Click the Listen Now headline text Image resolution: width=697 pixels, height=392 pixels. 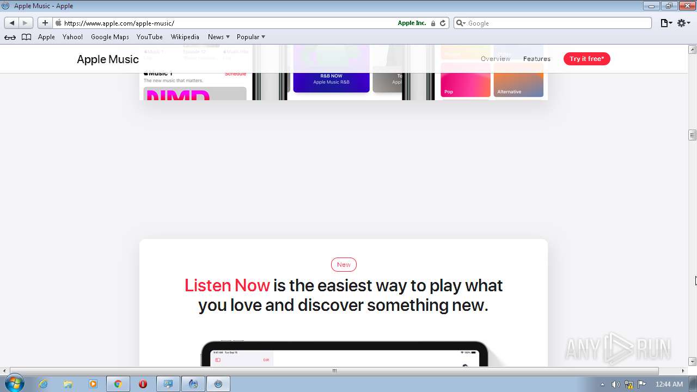227,285
